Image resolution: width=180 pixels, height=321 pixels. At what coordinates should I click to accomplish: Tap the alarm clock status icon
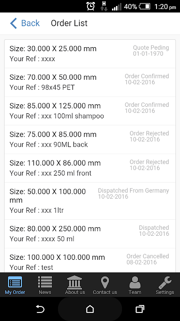click(x=90, y=7)
